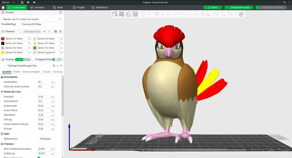Click the Add object cube icon
This screenshot has height=158, width=292.
click(x=115, y=14)
